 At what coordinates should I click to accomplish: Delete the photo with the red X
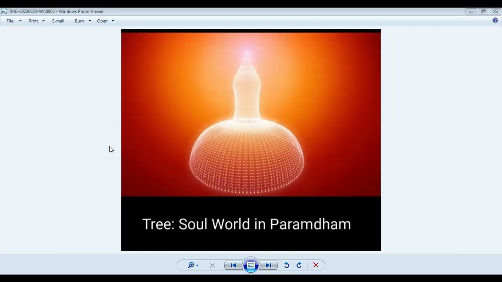coord(316,265)
